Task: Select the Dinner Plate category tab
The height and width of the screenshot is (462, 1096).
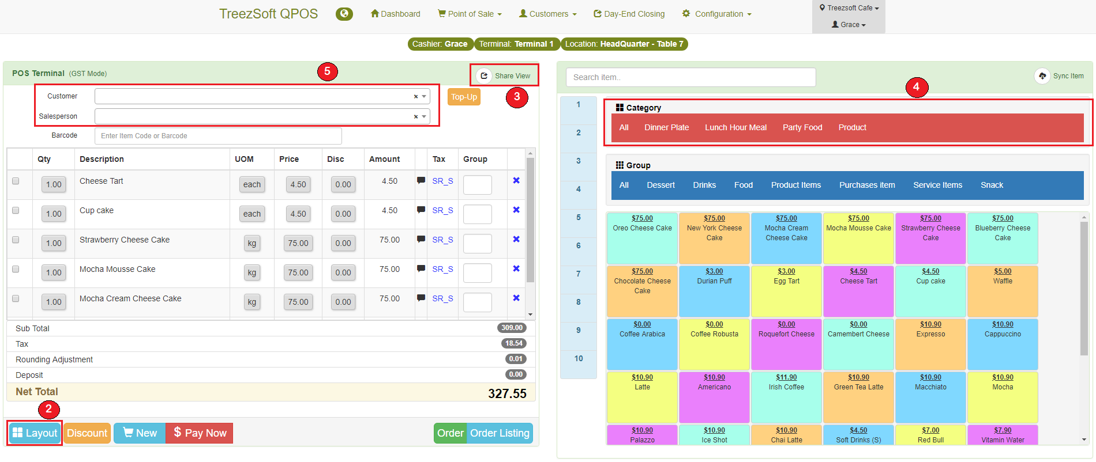Action: (x=666, y=127)
